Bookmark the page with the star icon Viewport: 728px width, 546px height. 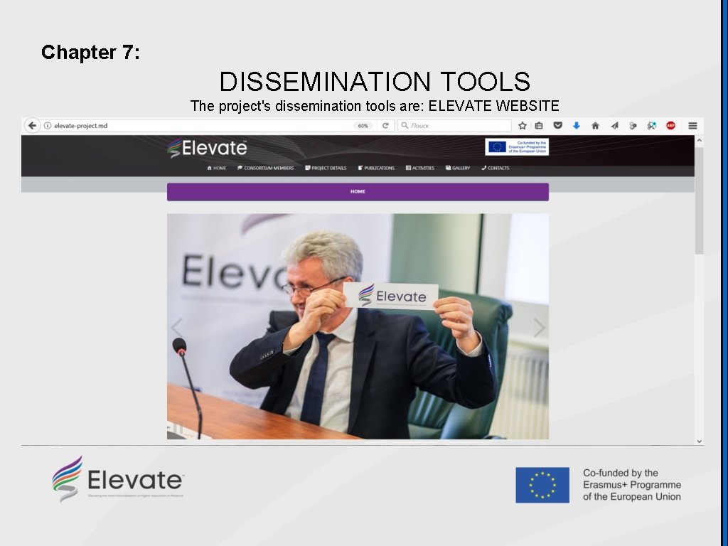pyautogui.click(x=523, y=125)
